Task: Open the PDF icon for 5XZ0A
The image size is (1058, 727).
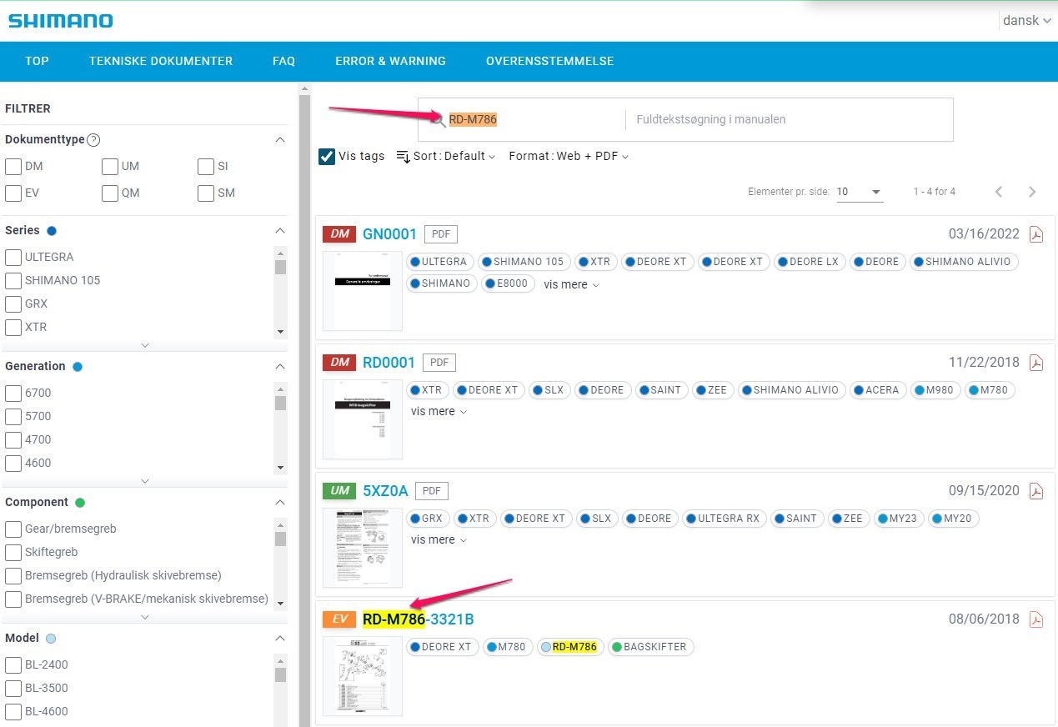Action: [1036, 491]
